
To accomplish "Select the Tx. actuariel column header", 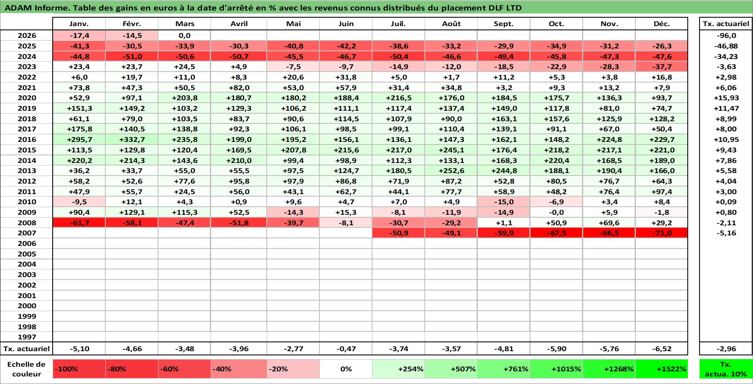I will coord(726,24).
